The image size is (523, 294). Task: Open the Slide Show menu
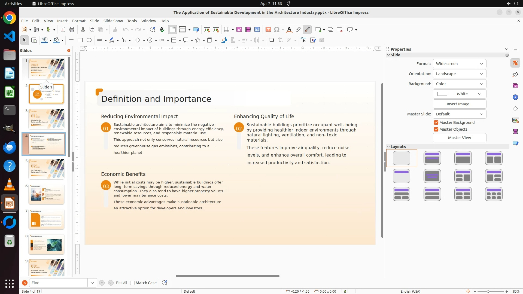coord(113,21)
